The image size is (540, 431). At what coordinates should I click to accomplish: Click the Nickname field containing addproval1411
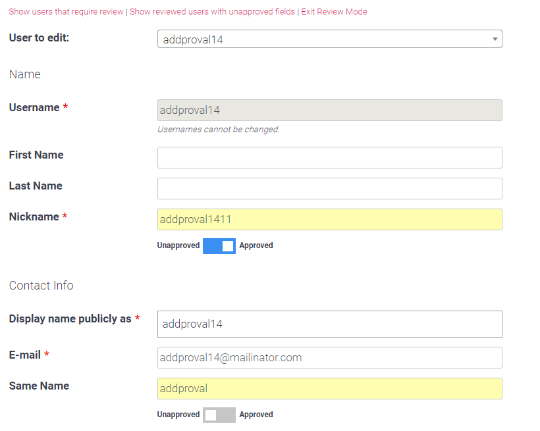tap(329, 219)
